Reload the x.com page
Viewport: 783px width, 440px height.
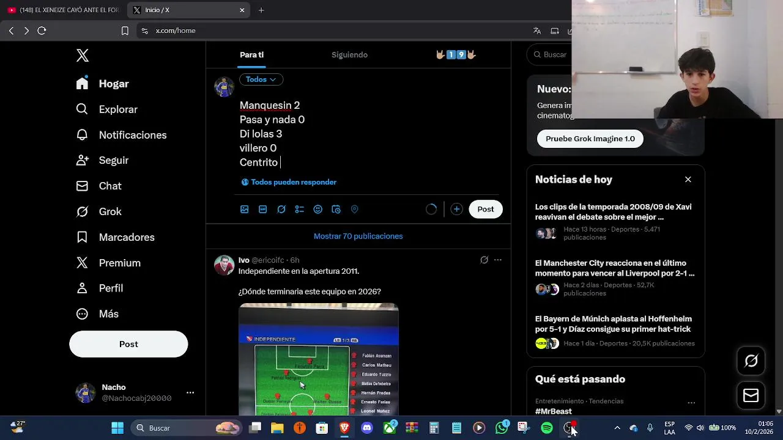pos(42,31)
